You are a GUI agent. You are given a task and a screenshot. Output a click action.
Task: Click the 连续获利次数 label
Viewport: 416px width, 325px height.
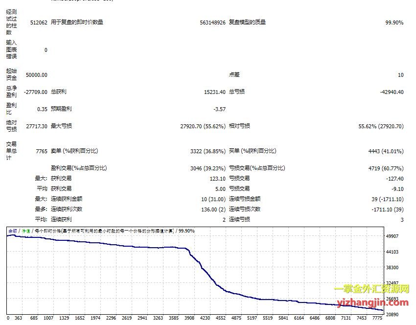click(67, 209)
